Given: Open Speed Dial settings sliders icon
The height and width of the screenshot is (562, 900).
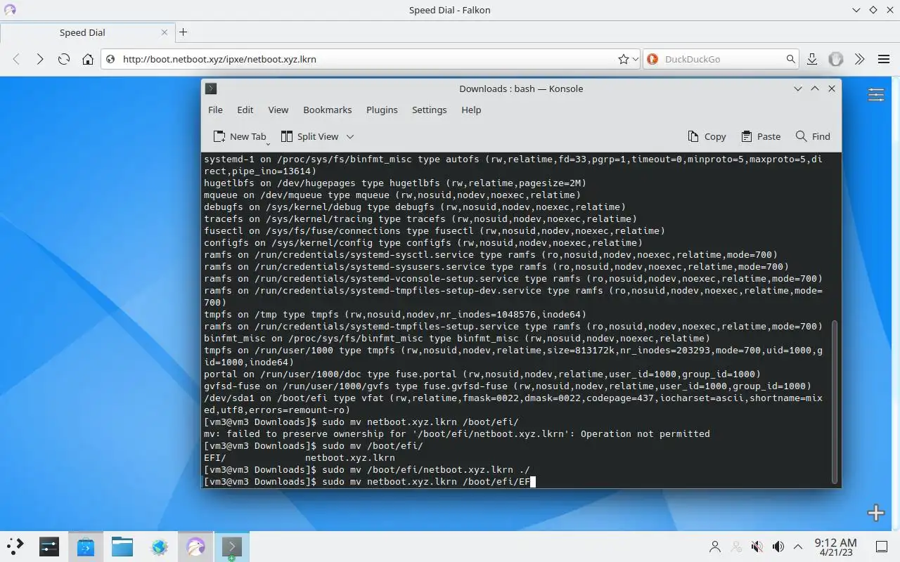Looking at the screenshot, I should pos(875,94).
